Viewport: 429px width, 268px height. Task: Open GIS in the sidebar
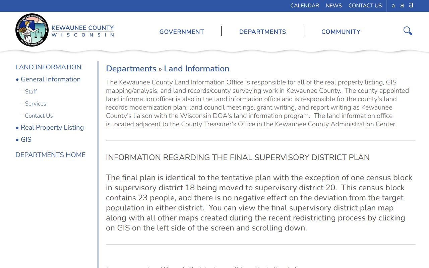point(26,139)
